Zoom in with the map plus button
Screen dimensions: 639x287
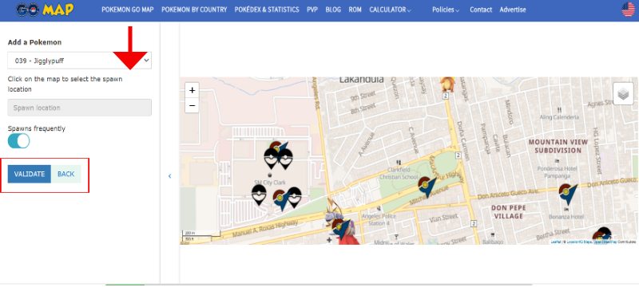(192, 90)
